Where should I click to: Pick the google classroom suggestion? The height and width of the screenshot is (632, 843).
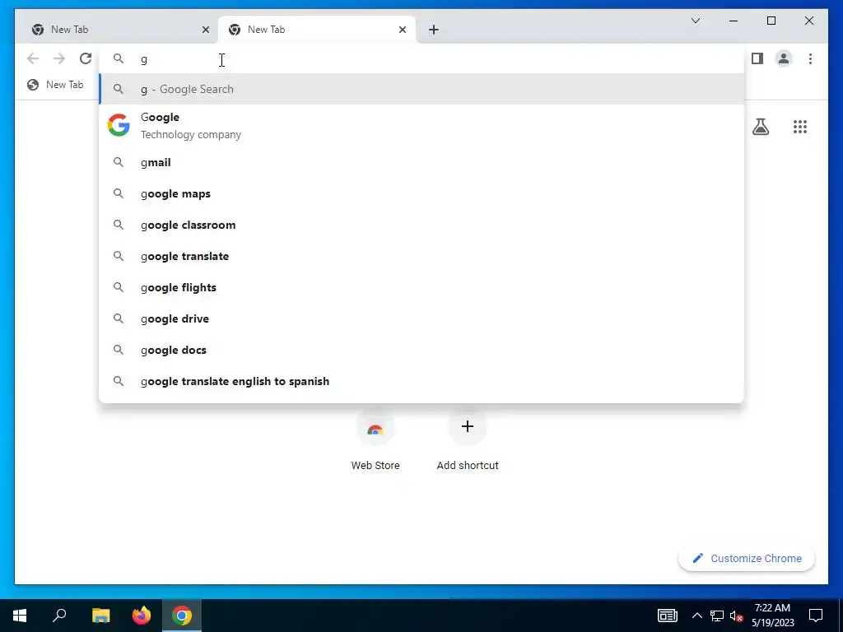click(421, 225)
